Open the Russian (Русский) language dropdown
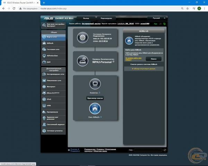 157,18
